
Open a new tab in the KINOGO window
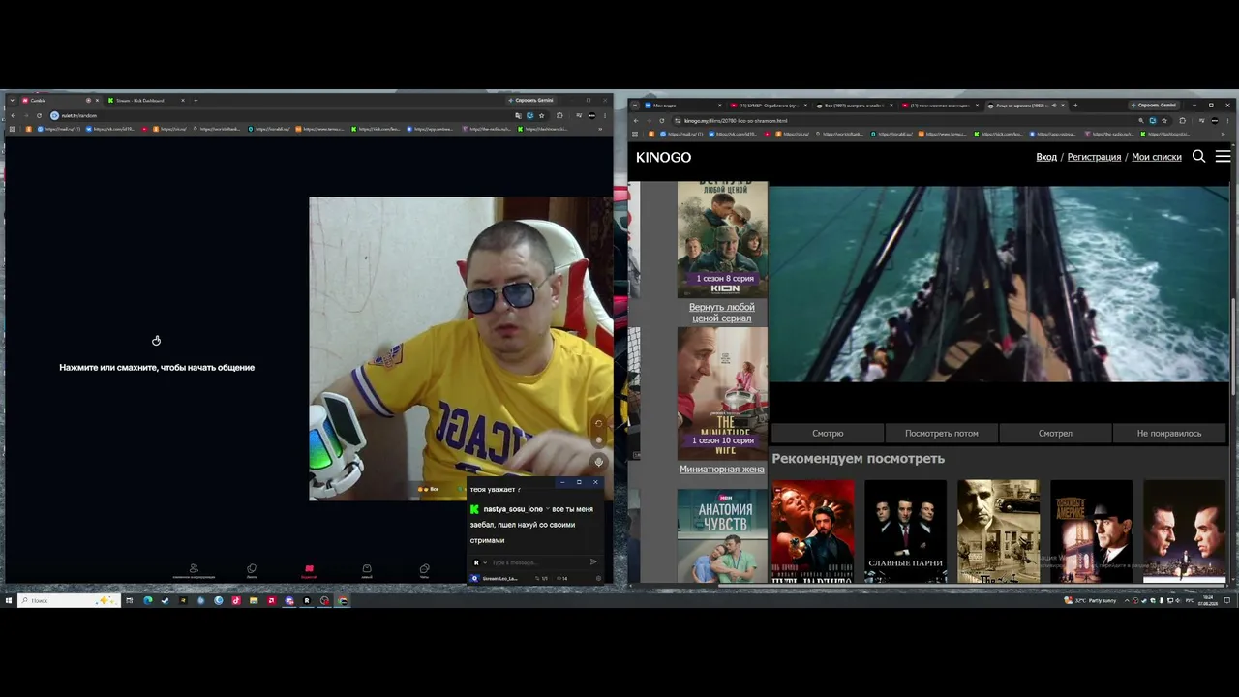pyautogui.click(x=1075, y=106)
